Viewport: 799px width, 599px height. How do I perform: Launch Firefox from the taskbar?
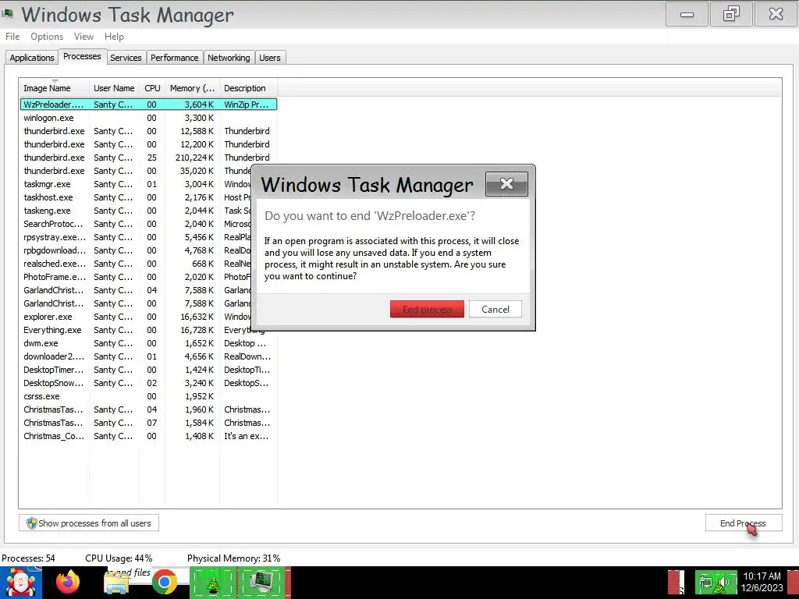point(69,582)
